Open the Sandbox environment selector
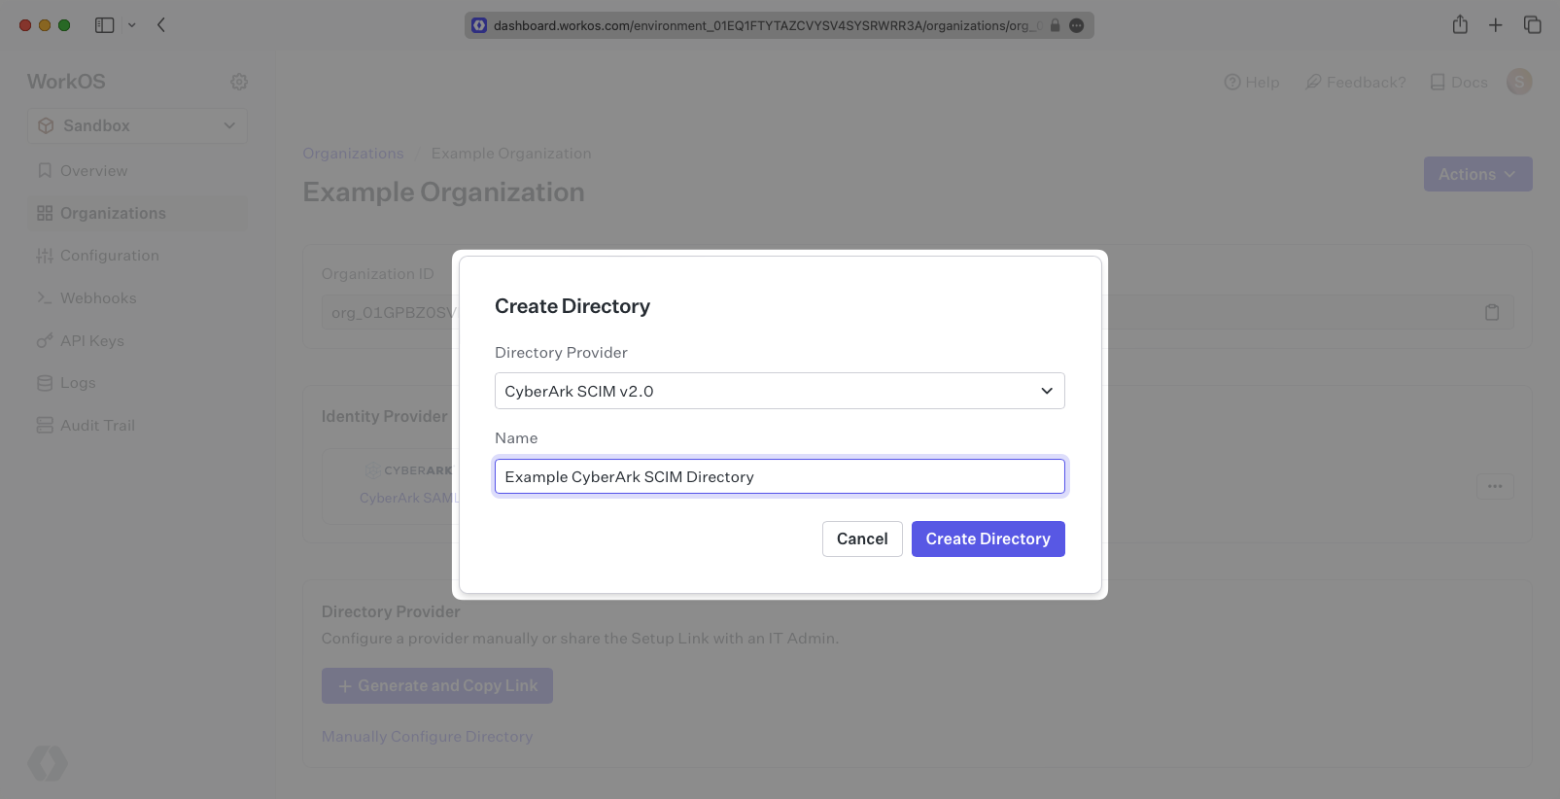Viewport: 1560px width, 799px height. 137,125
